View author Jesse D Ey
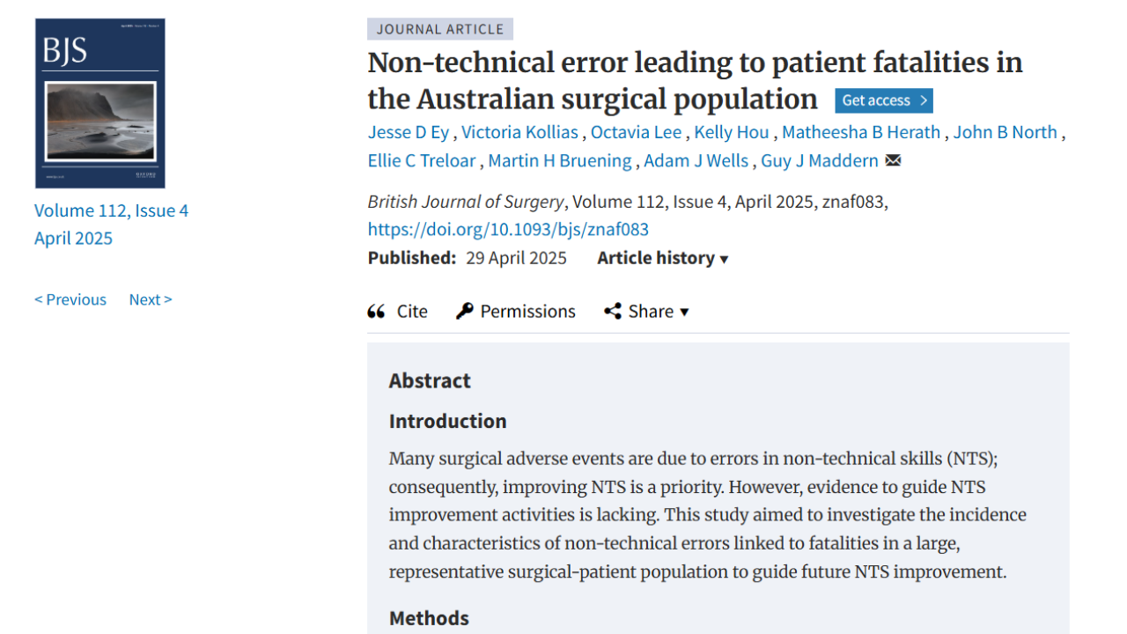Image resolution: width=1127 pixels, height=634 pixels. [408, 132]
